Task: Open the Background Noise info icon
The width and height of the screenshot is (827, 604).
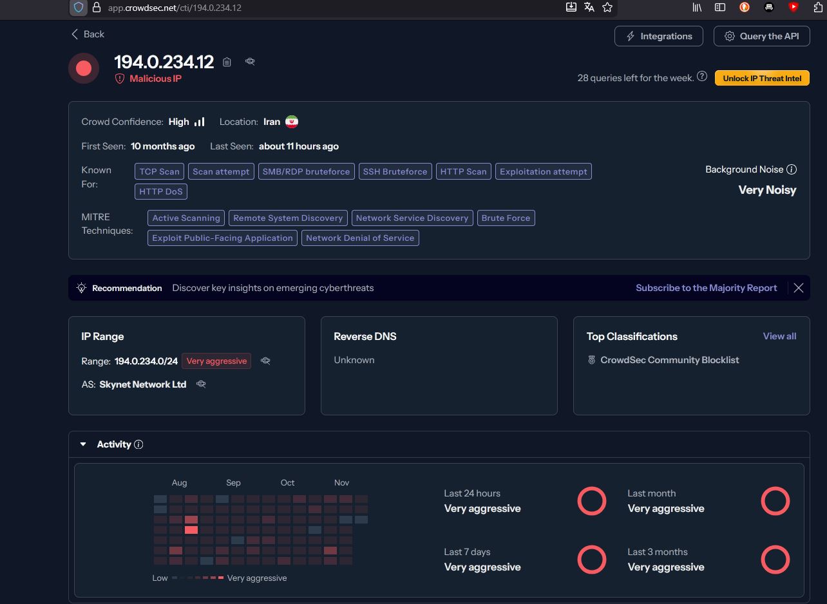Action: pyautogui.click(x=792, y=169)
